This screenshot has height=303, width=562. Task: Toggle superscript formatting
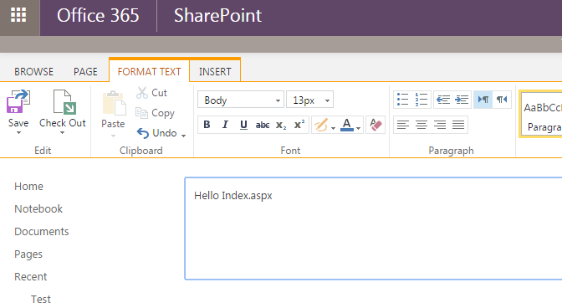coord(299,125)
